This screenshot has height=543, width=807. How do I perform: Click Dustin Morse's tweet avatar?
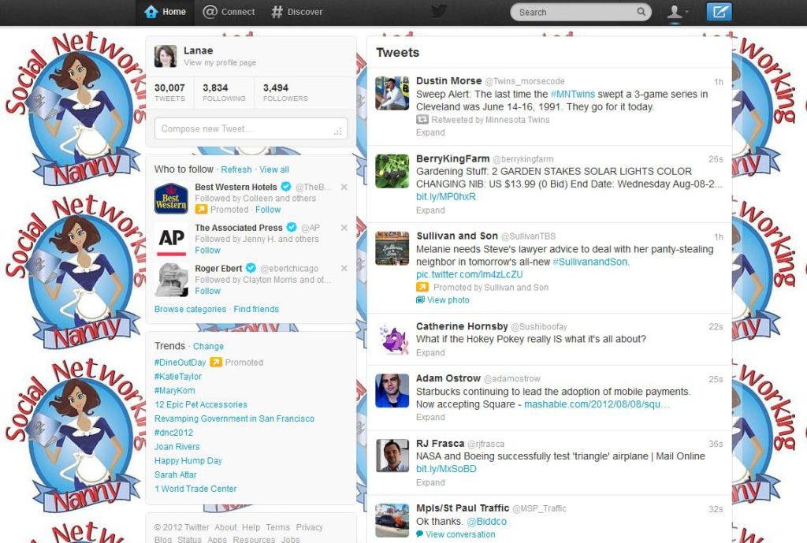click(392, 93)
